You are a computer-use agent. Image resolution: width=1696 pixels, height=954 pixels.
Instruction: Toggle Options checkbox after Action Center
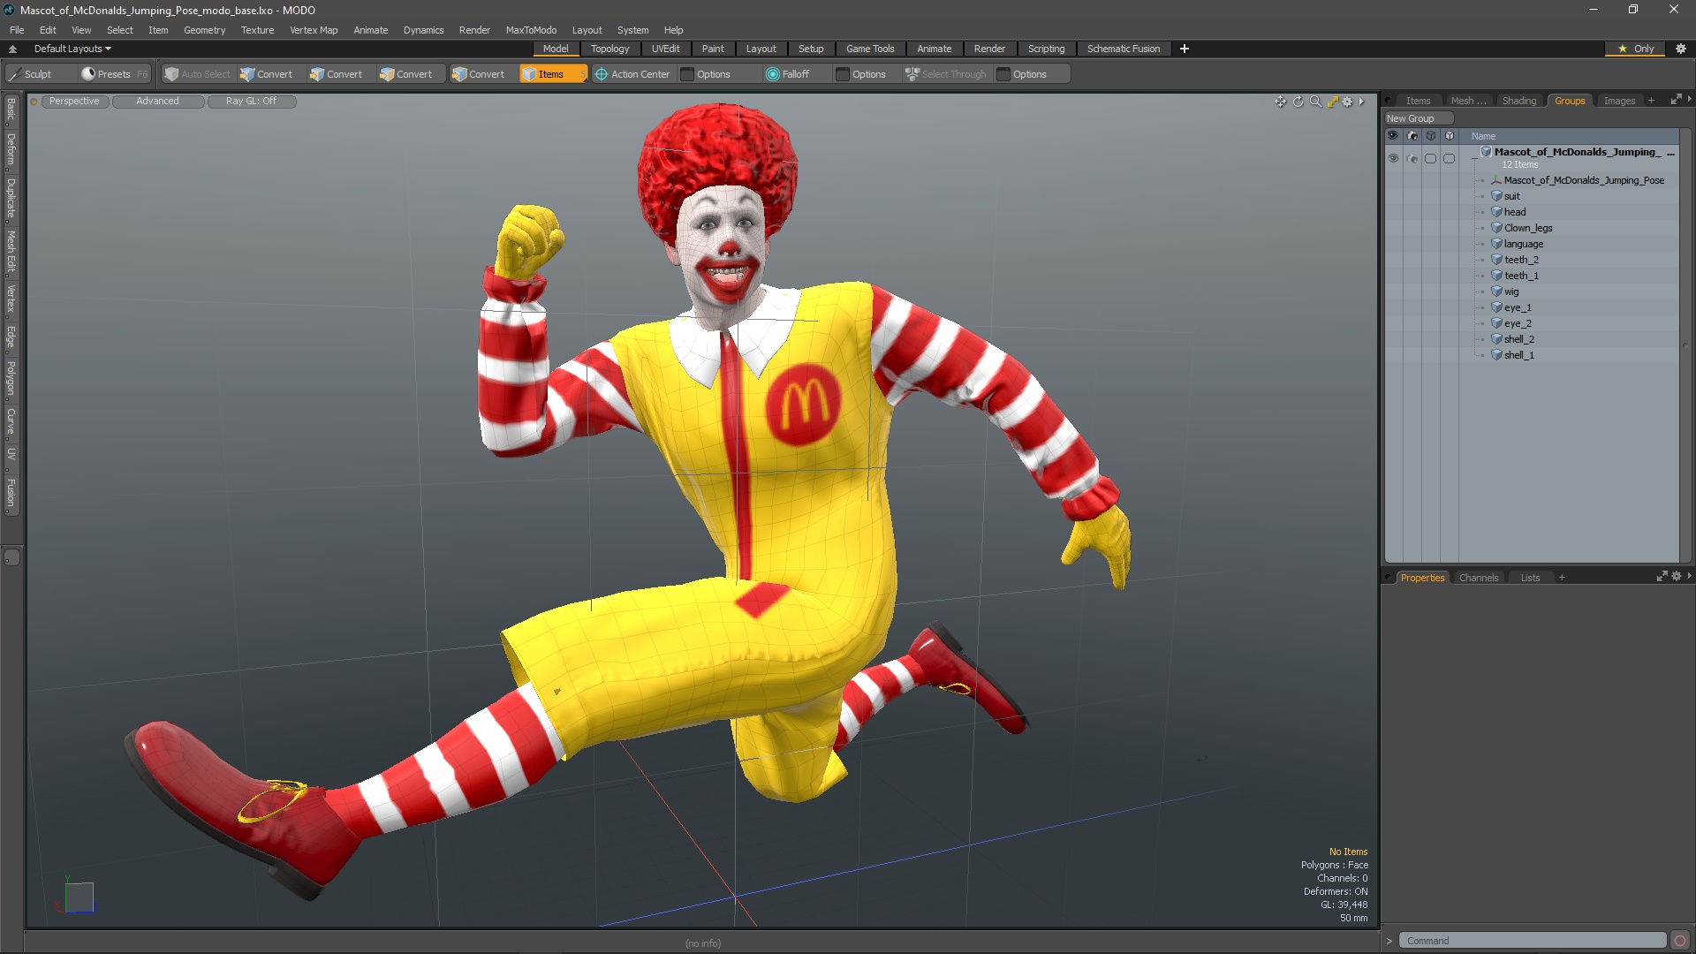(687, 74)
